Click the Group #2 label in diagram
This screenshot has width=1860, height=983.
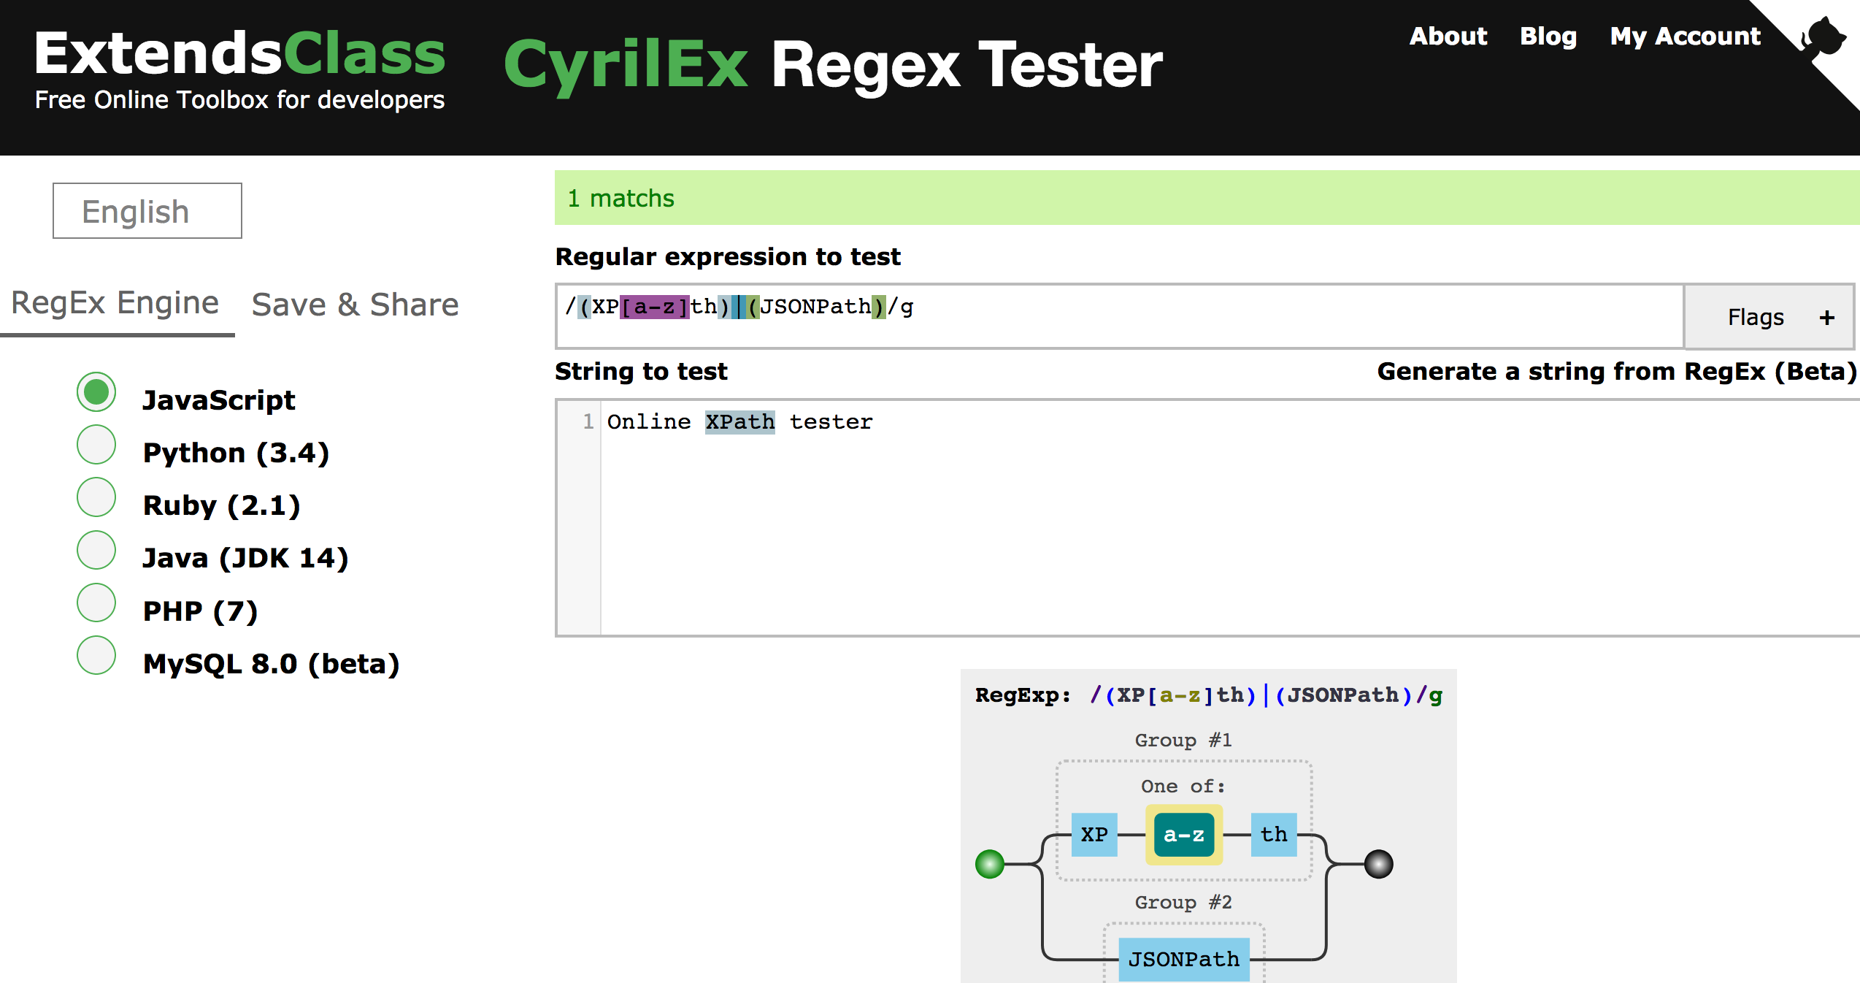pyautogui.click(x=1183, y=903)
